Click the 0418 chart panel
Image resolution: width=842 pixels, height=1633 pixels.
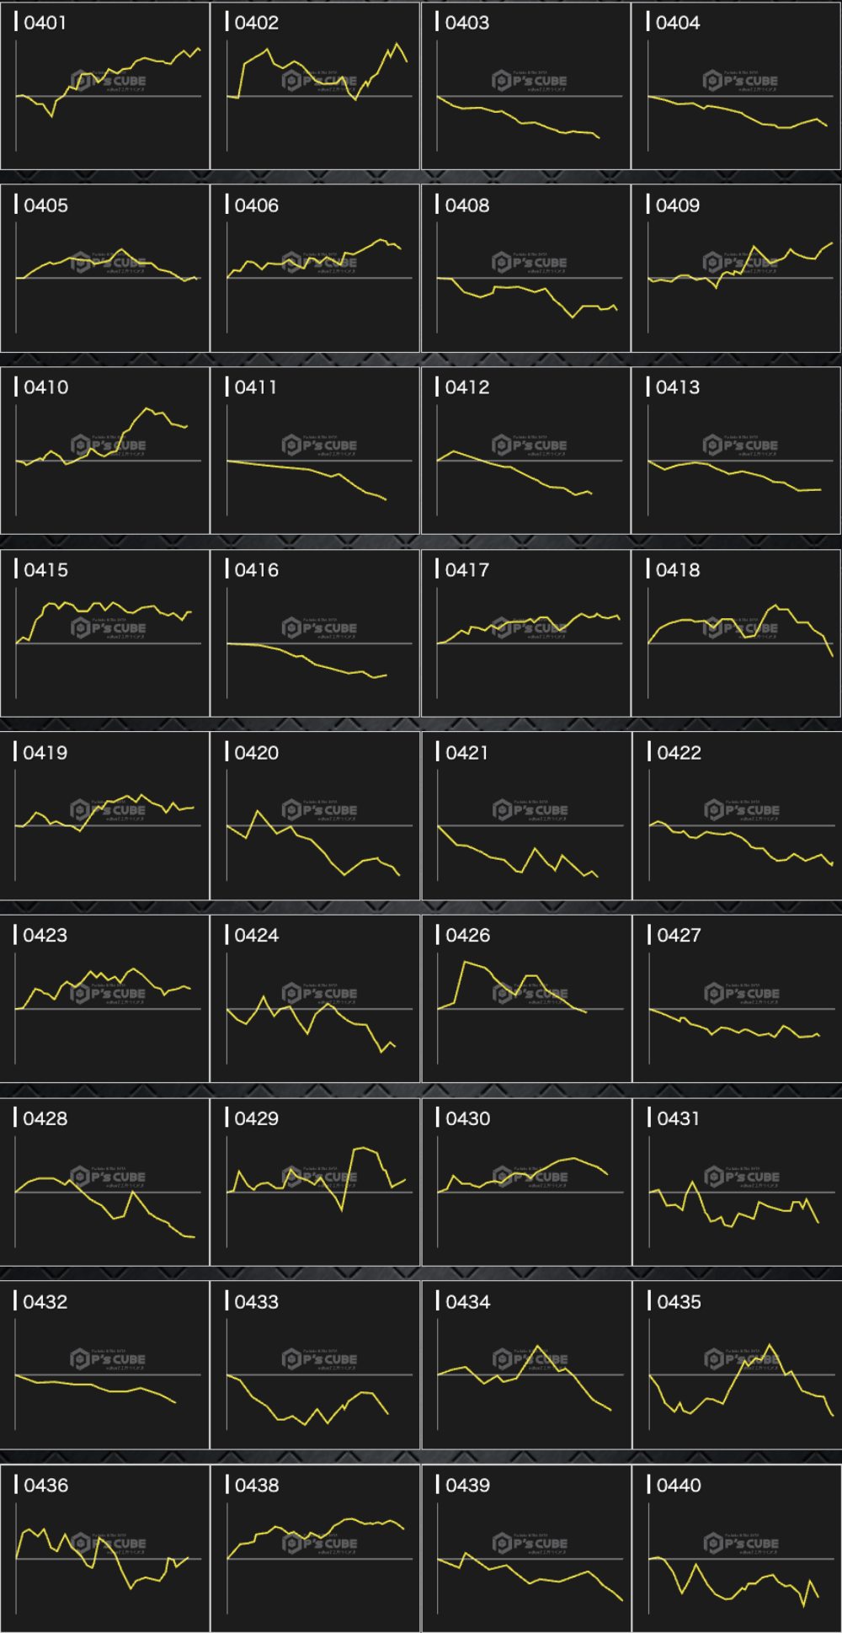click(736, 633)
